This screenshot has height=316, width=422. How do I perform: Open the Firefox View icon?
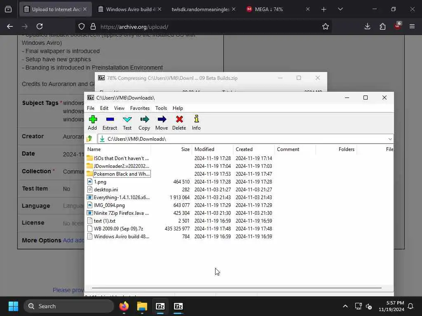(8, 9)
